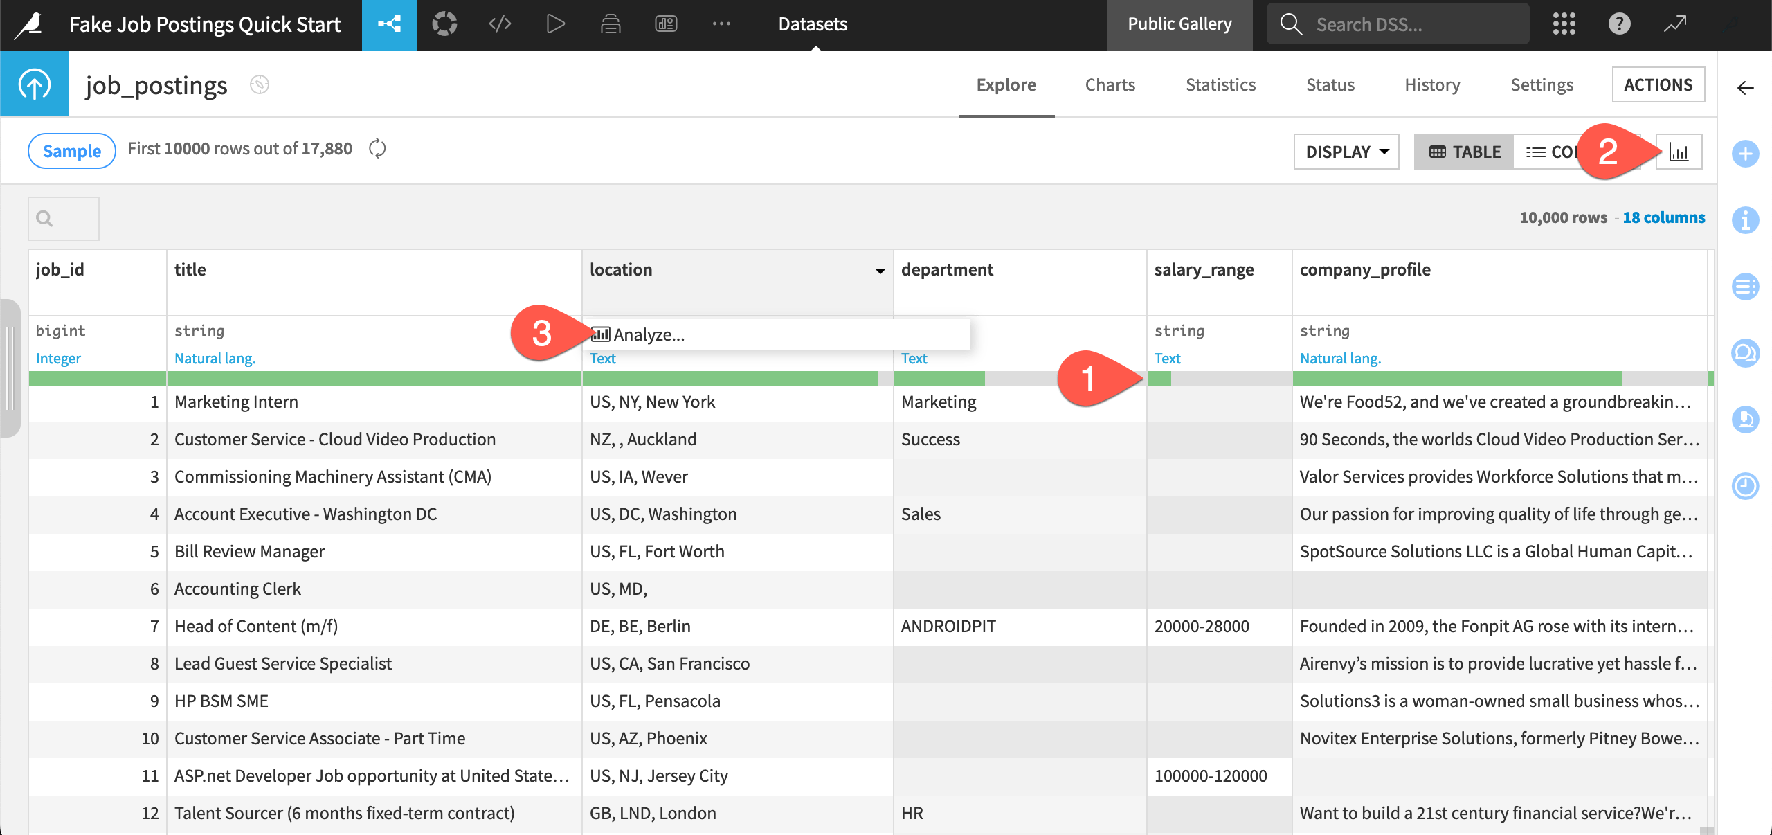Open the applications grid icon

(x=1564, y=24)
